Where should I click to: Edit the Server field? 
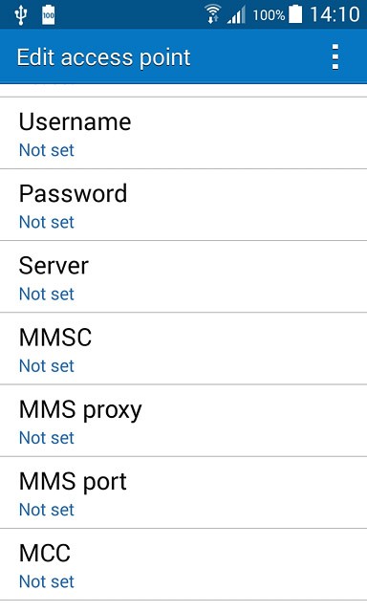click(183, 276)
